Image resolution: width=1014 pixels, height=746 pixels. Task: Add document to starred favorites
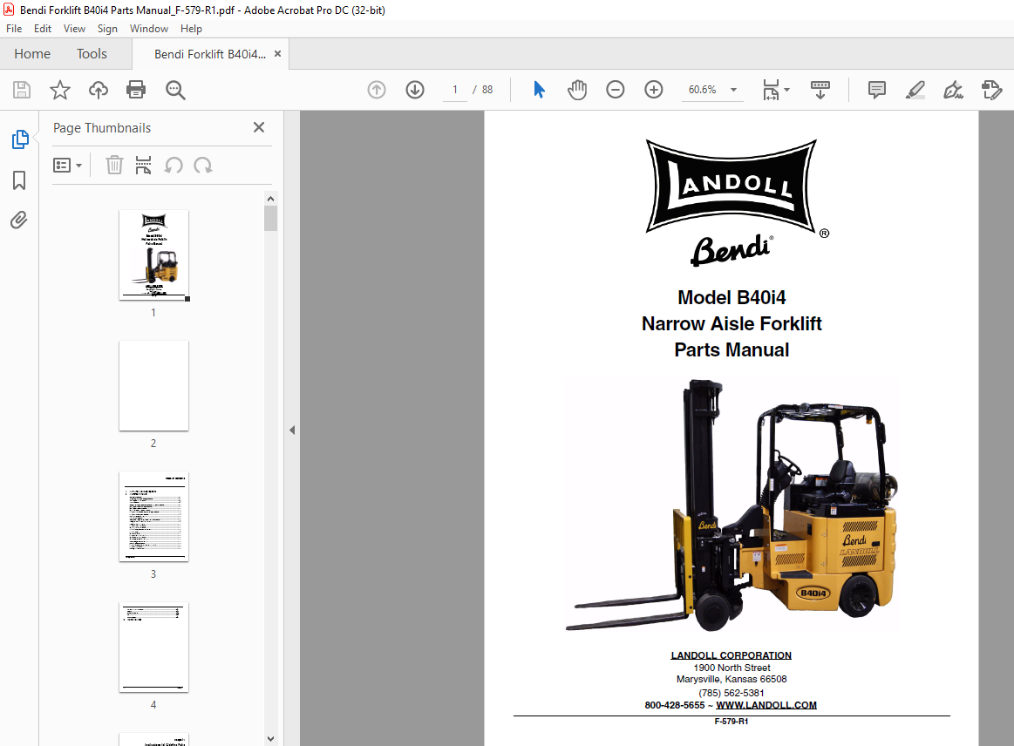tap(60, 90)
